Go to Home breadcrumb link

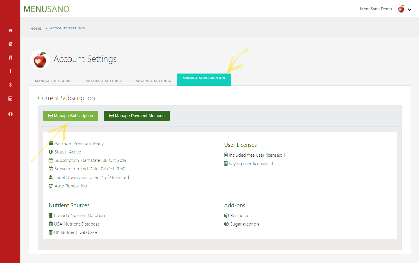coord(36,28)
